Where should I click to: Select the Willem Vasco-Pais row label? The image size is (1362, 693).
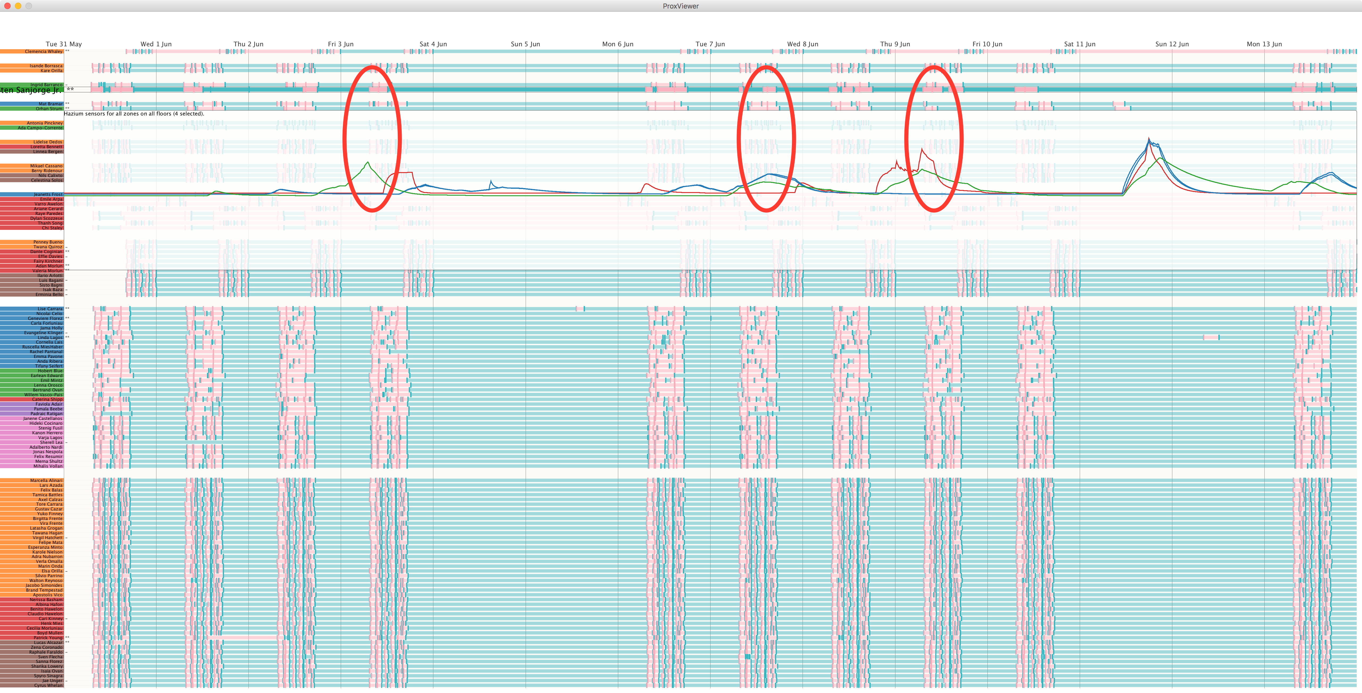click(x=32, y=395)
